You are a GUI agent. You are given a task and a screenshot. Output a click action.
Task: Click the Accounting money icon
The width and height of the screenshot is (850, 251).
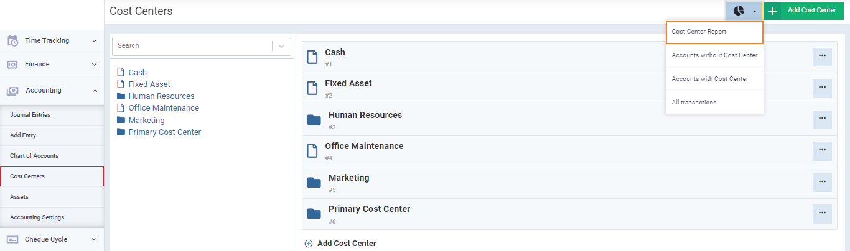(12, 91)
